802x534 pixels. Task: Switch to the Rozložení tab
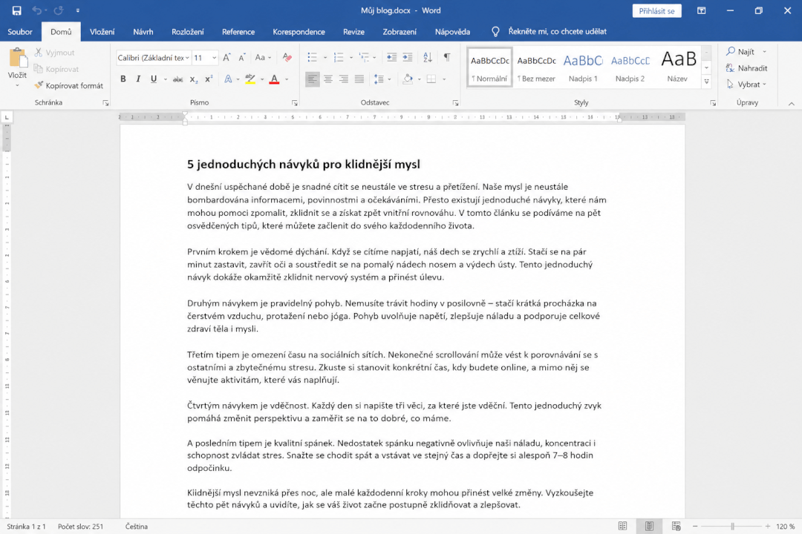point(188,32)
